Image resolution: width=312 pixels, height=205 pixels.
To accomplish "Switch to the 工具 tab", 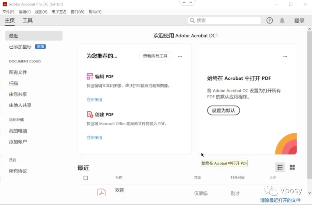I will [27, 20].
